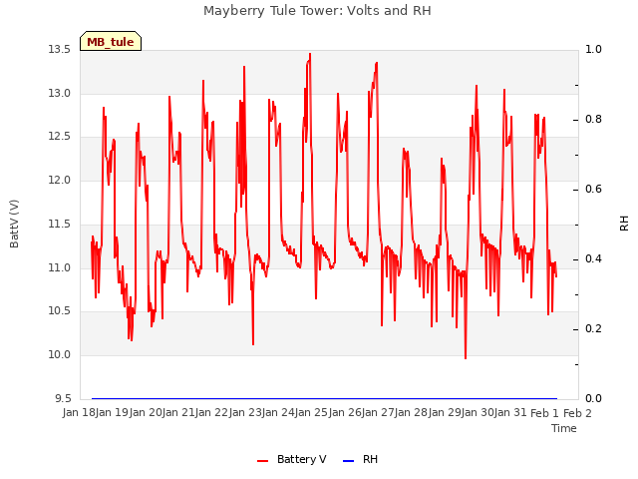Click the Jan 18 date tick label
The height and width of the screenshot is (479, 638).
79,412
